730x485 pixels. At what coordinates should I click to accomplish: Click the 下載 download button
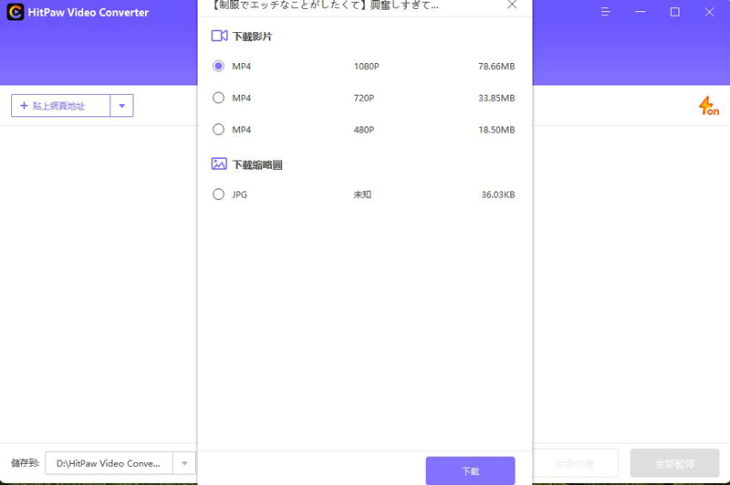pyautogui.click(x=470, y=470)
